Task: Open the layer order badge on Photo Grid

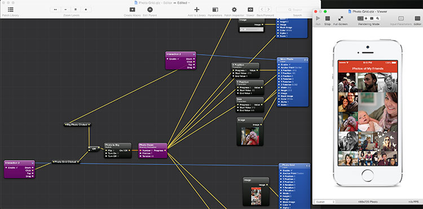Action: [307, 166]
